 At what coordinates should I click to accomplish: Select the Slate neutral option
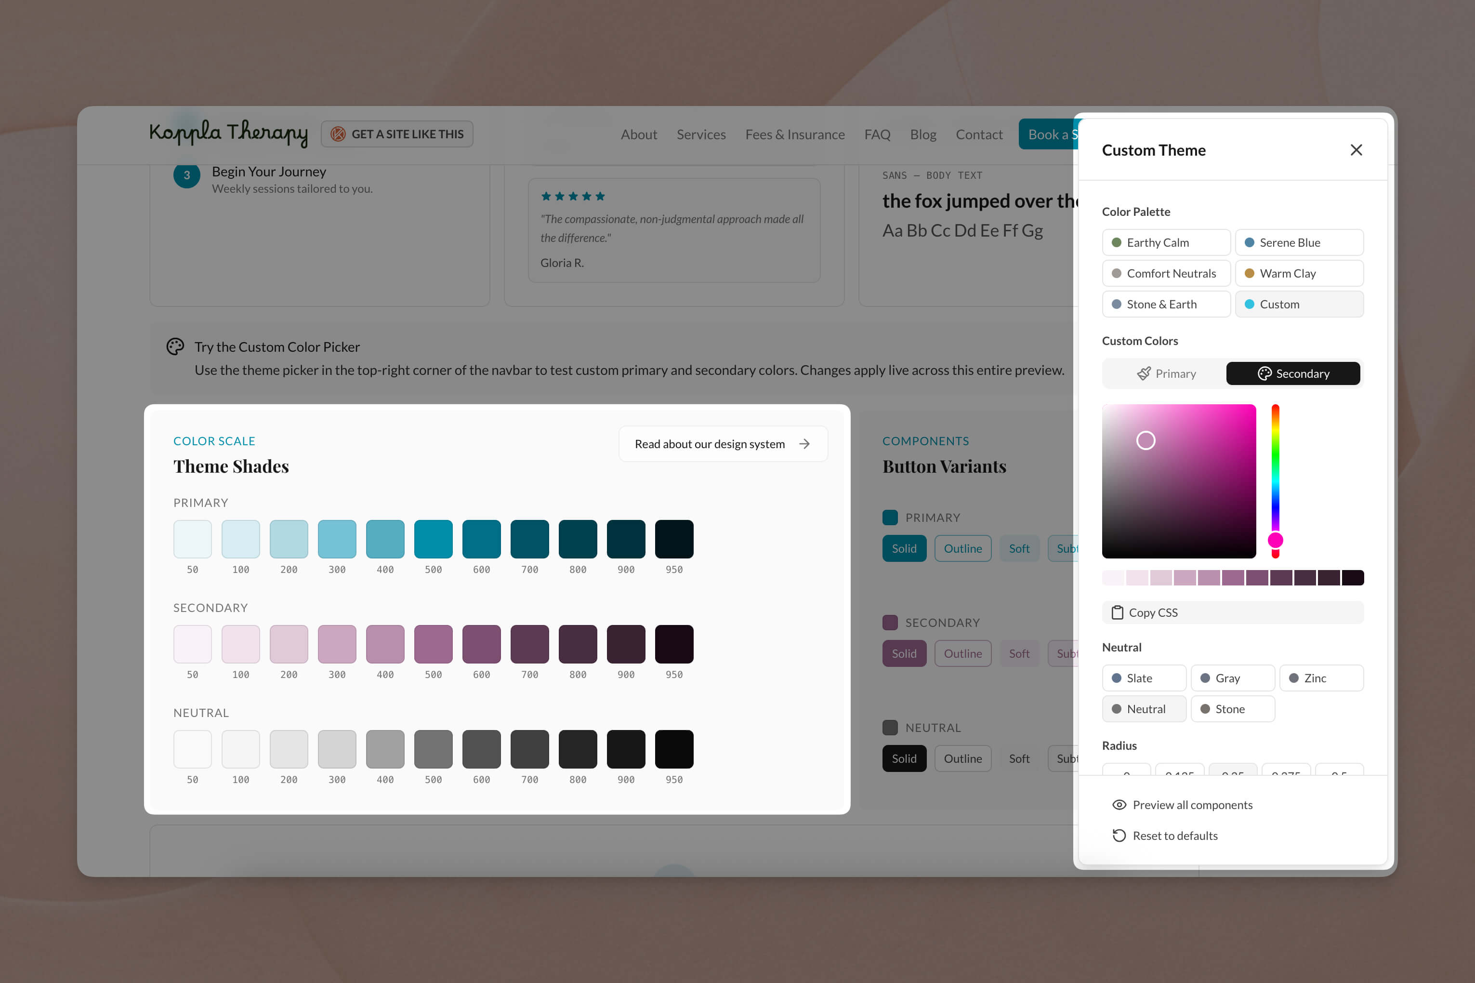pyautogui.click(x=1144, y=677)
